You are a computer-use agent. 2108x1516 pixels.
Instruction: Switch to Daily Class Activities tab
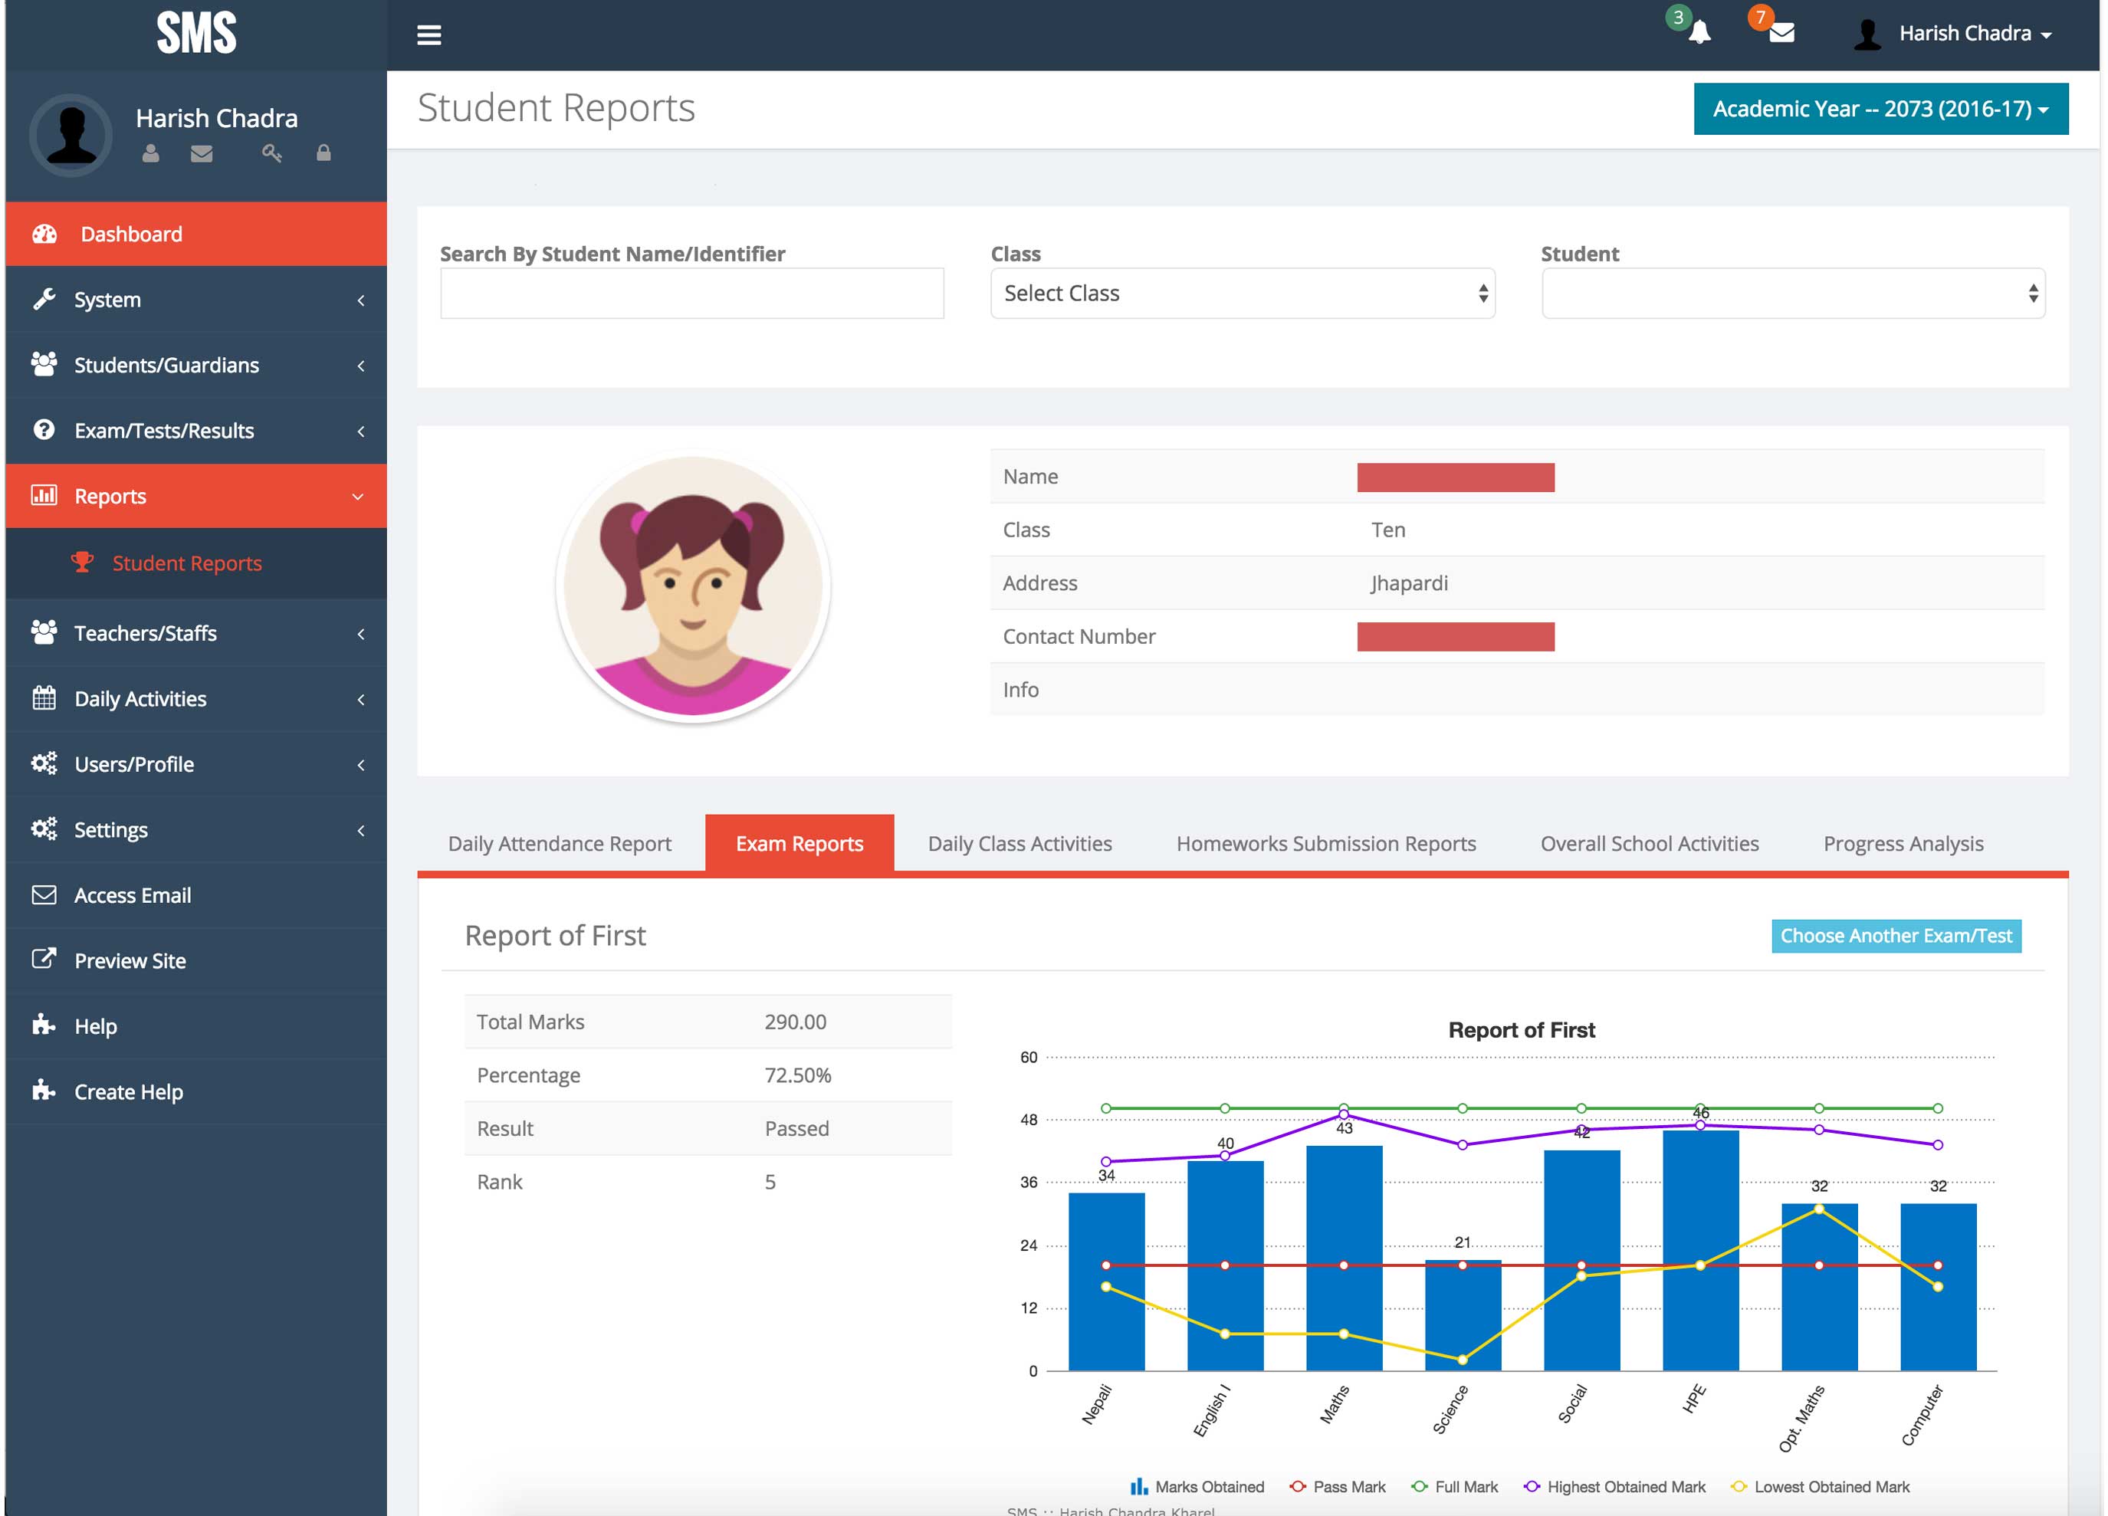tap(1020, 843)
